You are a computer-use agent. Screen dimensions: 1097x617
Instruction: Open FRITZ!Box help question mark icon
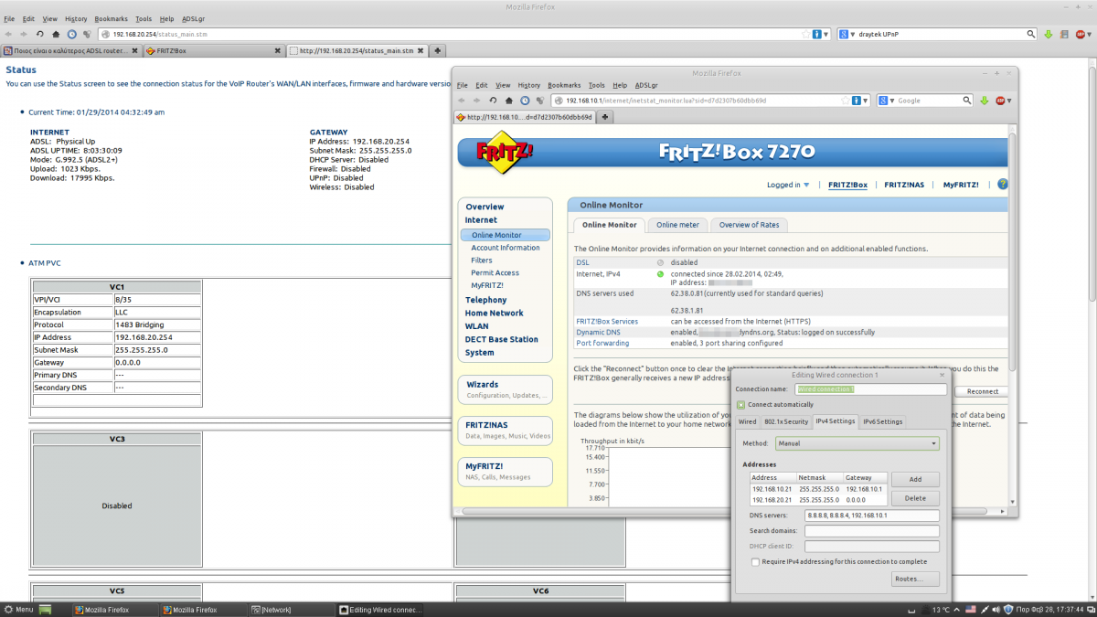1003,185
